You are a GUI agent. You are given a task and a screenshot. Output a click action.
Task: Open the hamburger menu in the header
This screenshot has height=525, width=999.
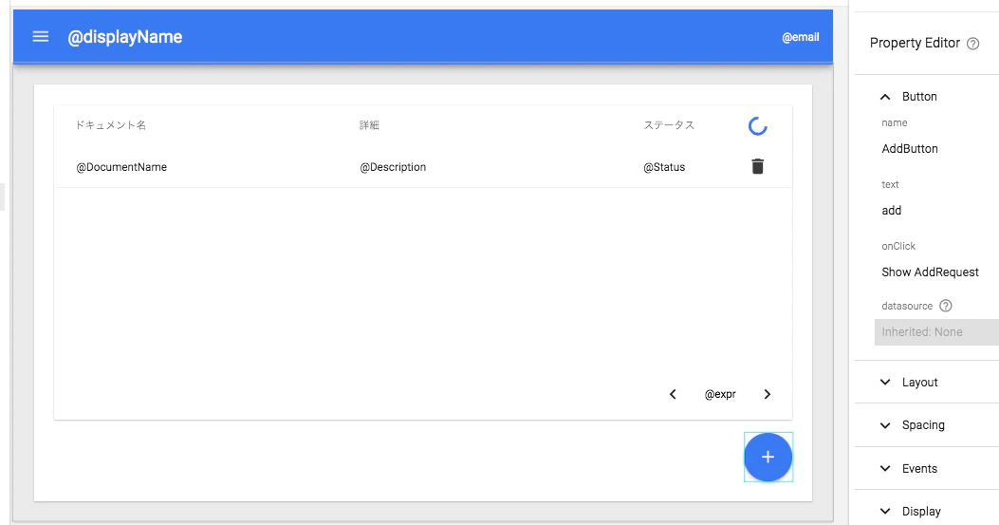coord(41,36)
